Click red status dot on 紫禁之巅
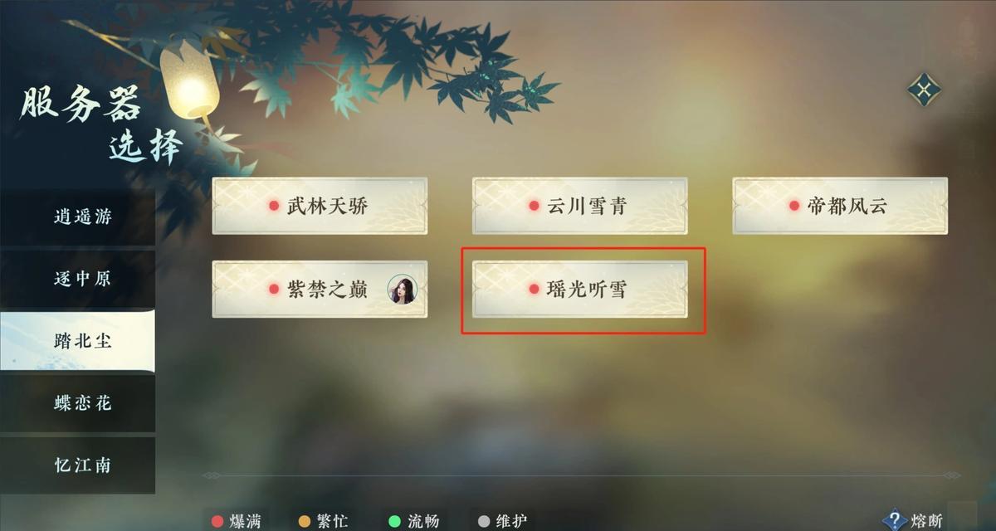996x531 pixels. click(274, 289)
